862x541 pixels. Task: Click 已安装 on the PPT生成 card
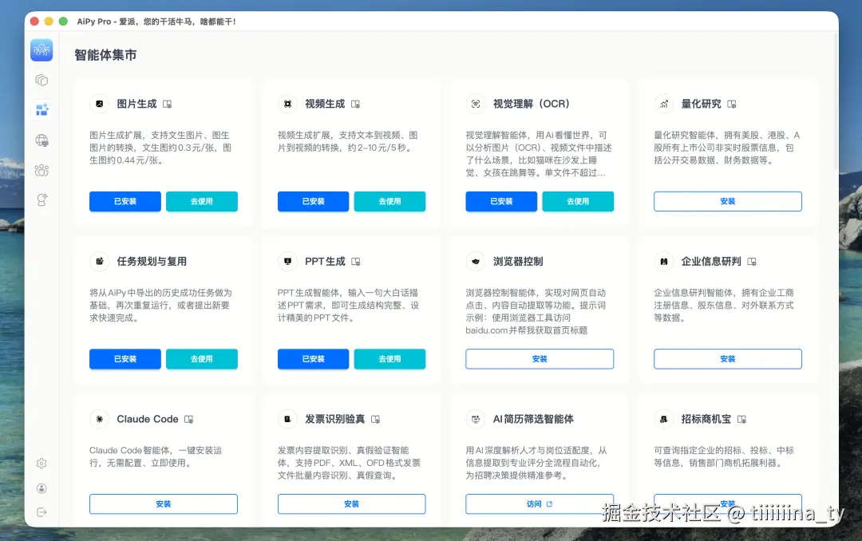pos(313,359)
